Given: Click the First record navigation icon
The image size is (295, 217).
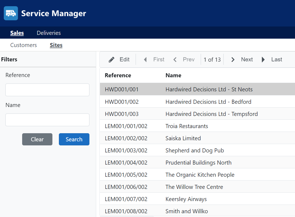Looking at the screenshot, I should (145, 59).
